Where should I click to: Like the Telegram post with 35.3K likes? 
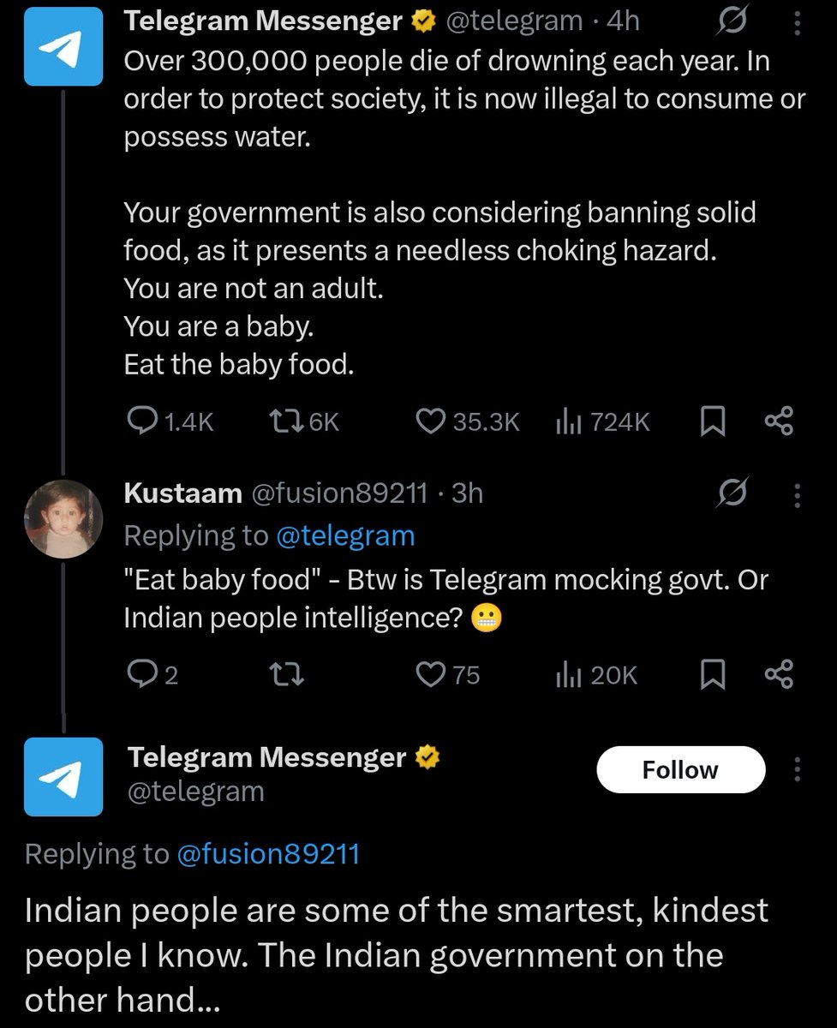(468, 421)
